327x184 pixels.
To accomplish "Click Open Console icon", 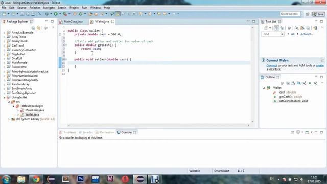I will tap(307, 132).
